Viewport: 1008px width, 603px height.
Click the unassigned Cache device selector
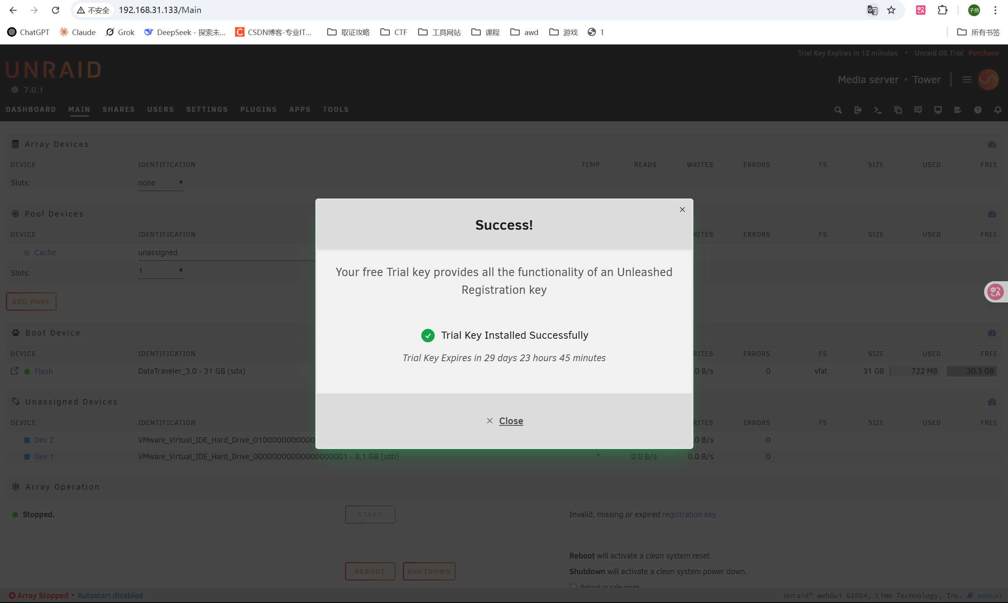click(226, 253)
